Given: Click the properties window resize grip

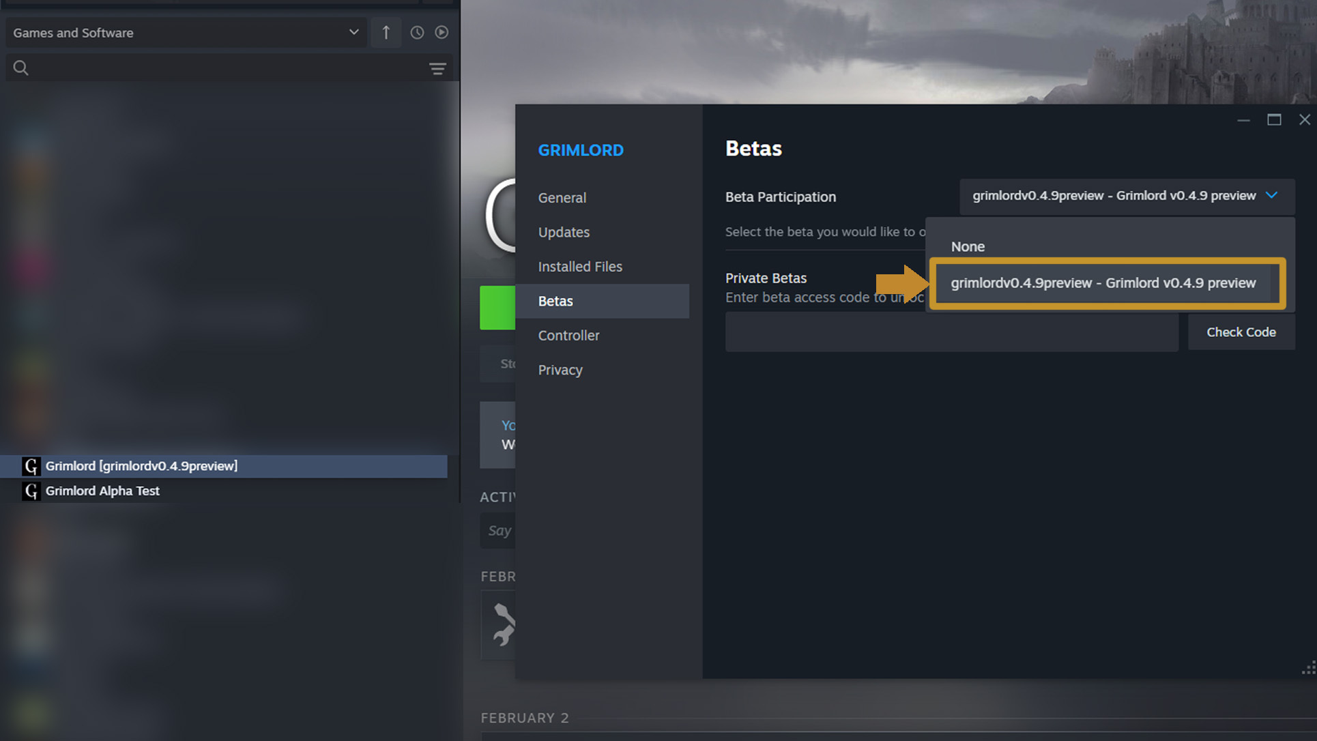Looking at the screenshot, I should (1308, 669).
